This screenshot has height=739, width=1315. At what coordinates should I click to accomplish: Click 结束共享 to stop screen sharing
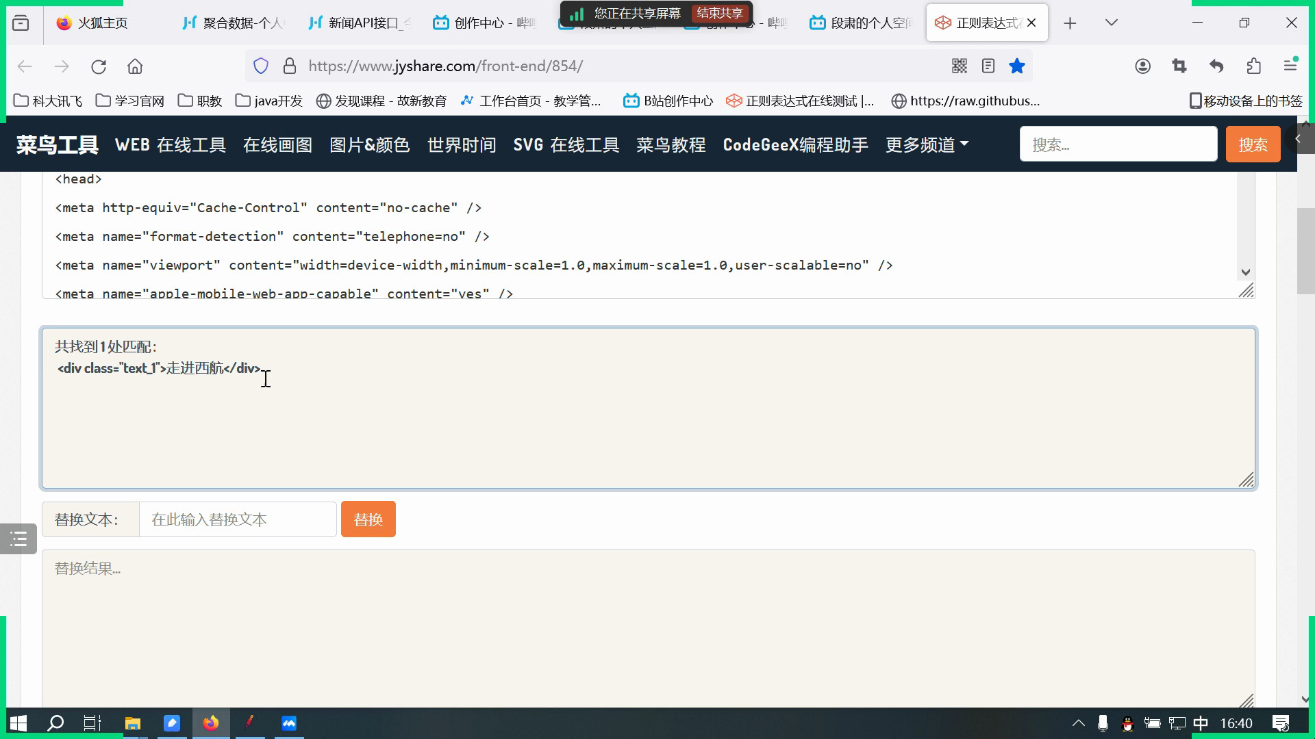pos(720,13)
